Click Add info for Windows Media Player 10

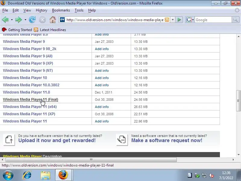[x=102, y=78]
